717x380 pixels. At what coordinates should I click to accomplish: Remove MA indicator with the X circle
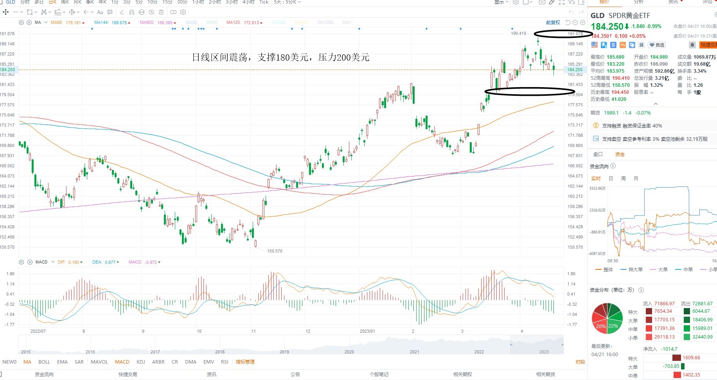[x=29, y=22]
